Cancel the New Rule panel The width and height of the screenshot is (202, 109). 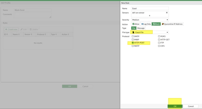(191, 106)
